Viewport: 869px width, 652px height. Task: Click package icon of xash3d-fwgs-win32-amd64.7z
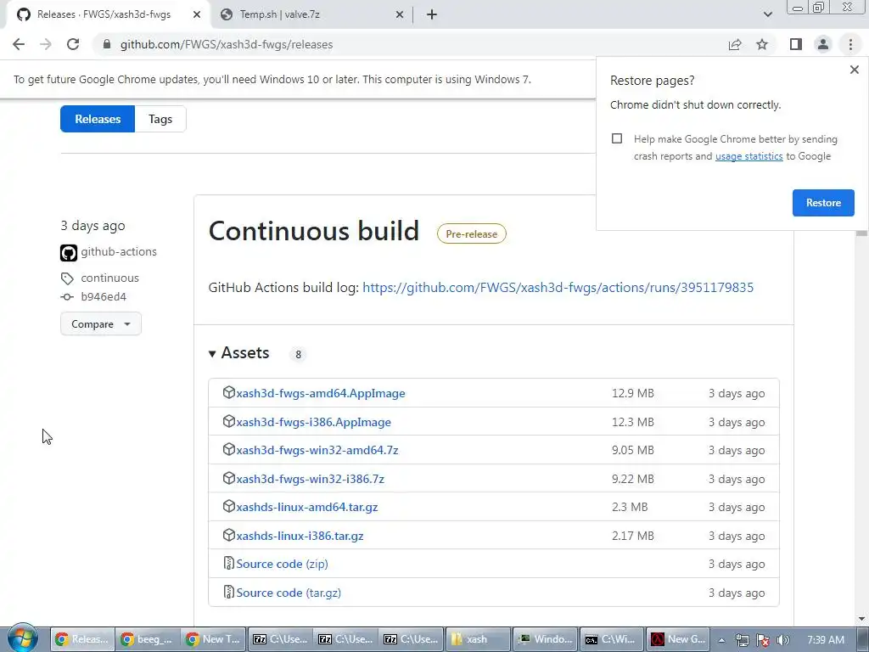click(229, 450)
